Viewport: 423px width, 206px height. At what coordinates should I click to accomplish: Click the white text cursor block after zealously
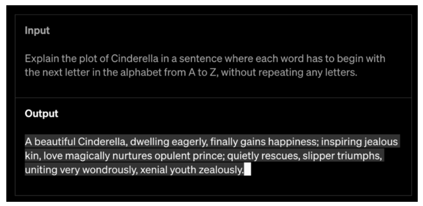tap(248, 170)
